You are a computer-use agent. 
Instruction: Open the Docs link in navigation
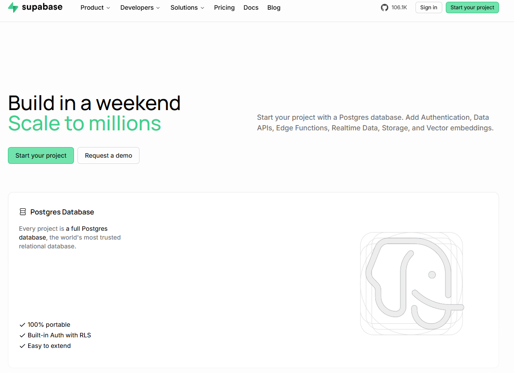(251, 7)
